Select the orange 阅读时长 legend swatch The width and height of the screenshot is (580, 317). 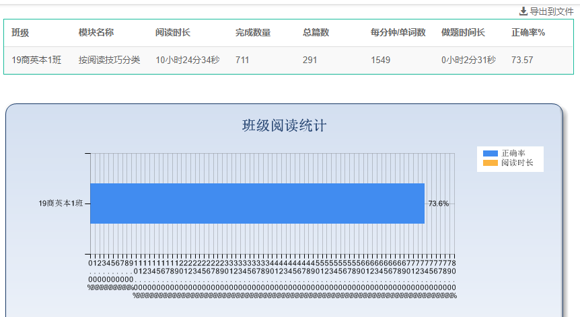click(x=490, y=163)
